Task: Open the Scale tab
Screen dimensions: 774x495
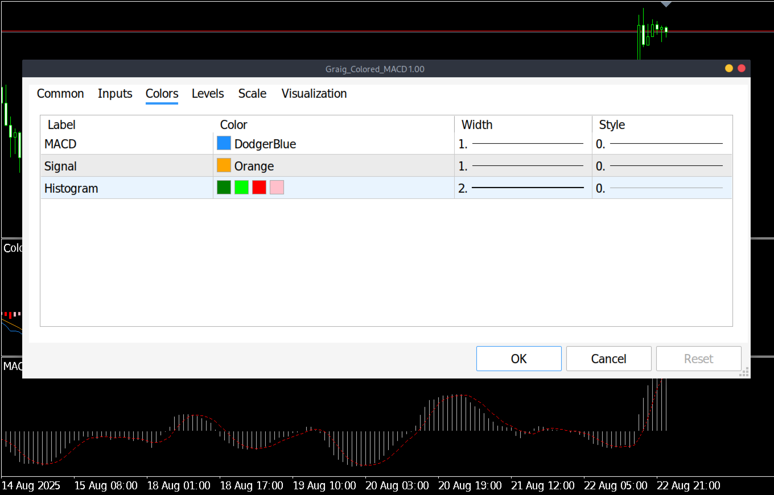Action: [252, 94]
